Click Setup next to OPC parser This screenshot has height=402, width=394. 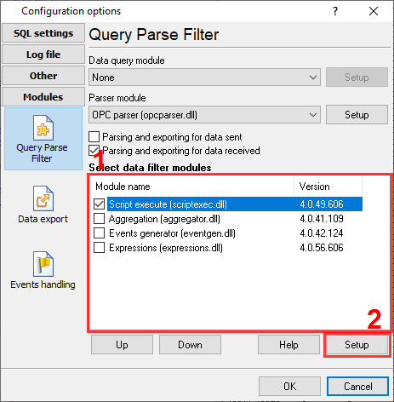coord(357,115)
